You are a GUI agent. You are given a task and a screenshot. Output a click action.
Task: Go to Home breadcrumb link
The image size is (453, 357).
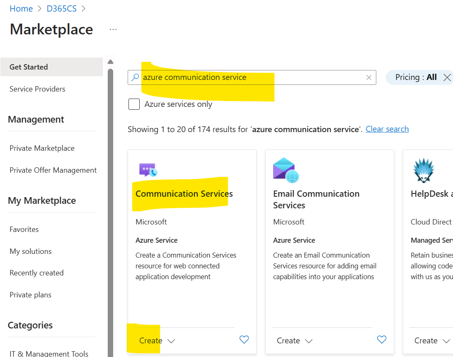pos(21,9)
